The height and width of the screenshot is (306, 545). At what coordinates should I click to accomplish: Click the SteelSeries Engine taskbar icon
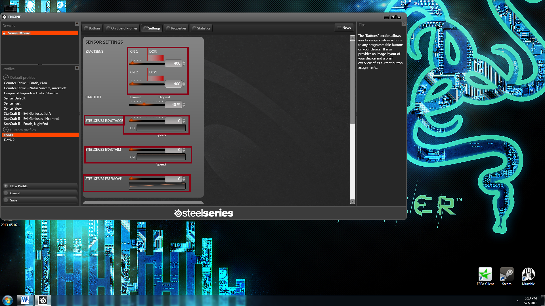click(43, 300)
